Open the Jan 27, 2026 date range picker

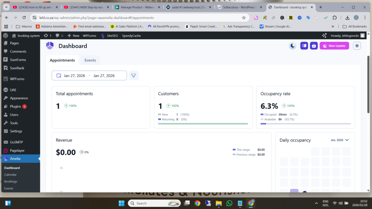click(x=89, y=75)
